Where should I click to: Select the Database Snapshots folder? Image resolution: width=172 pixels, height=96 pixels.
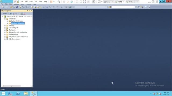tap(18, 23)
